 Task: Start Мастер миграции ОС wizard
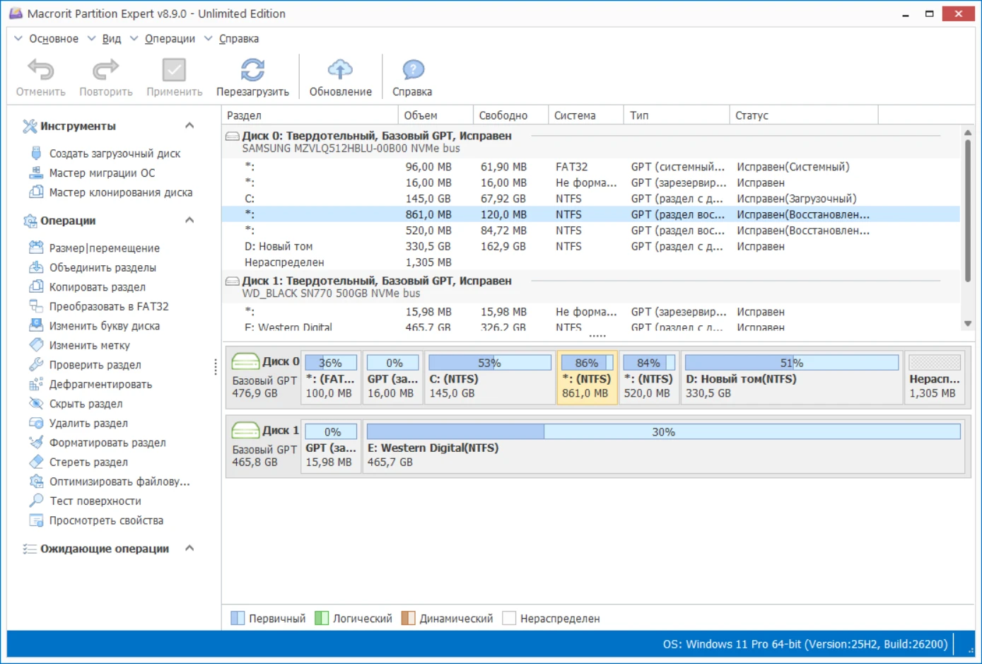pos(102,173)
